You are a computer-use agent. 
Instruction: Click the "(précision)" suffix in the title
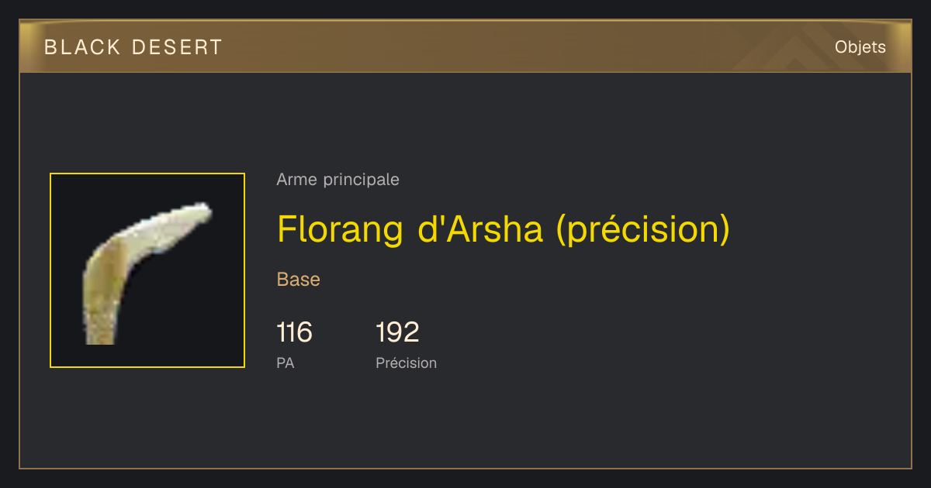643,230
